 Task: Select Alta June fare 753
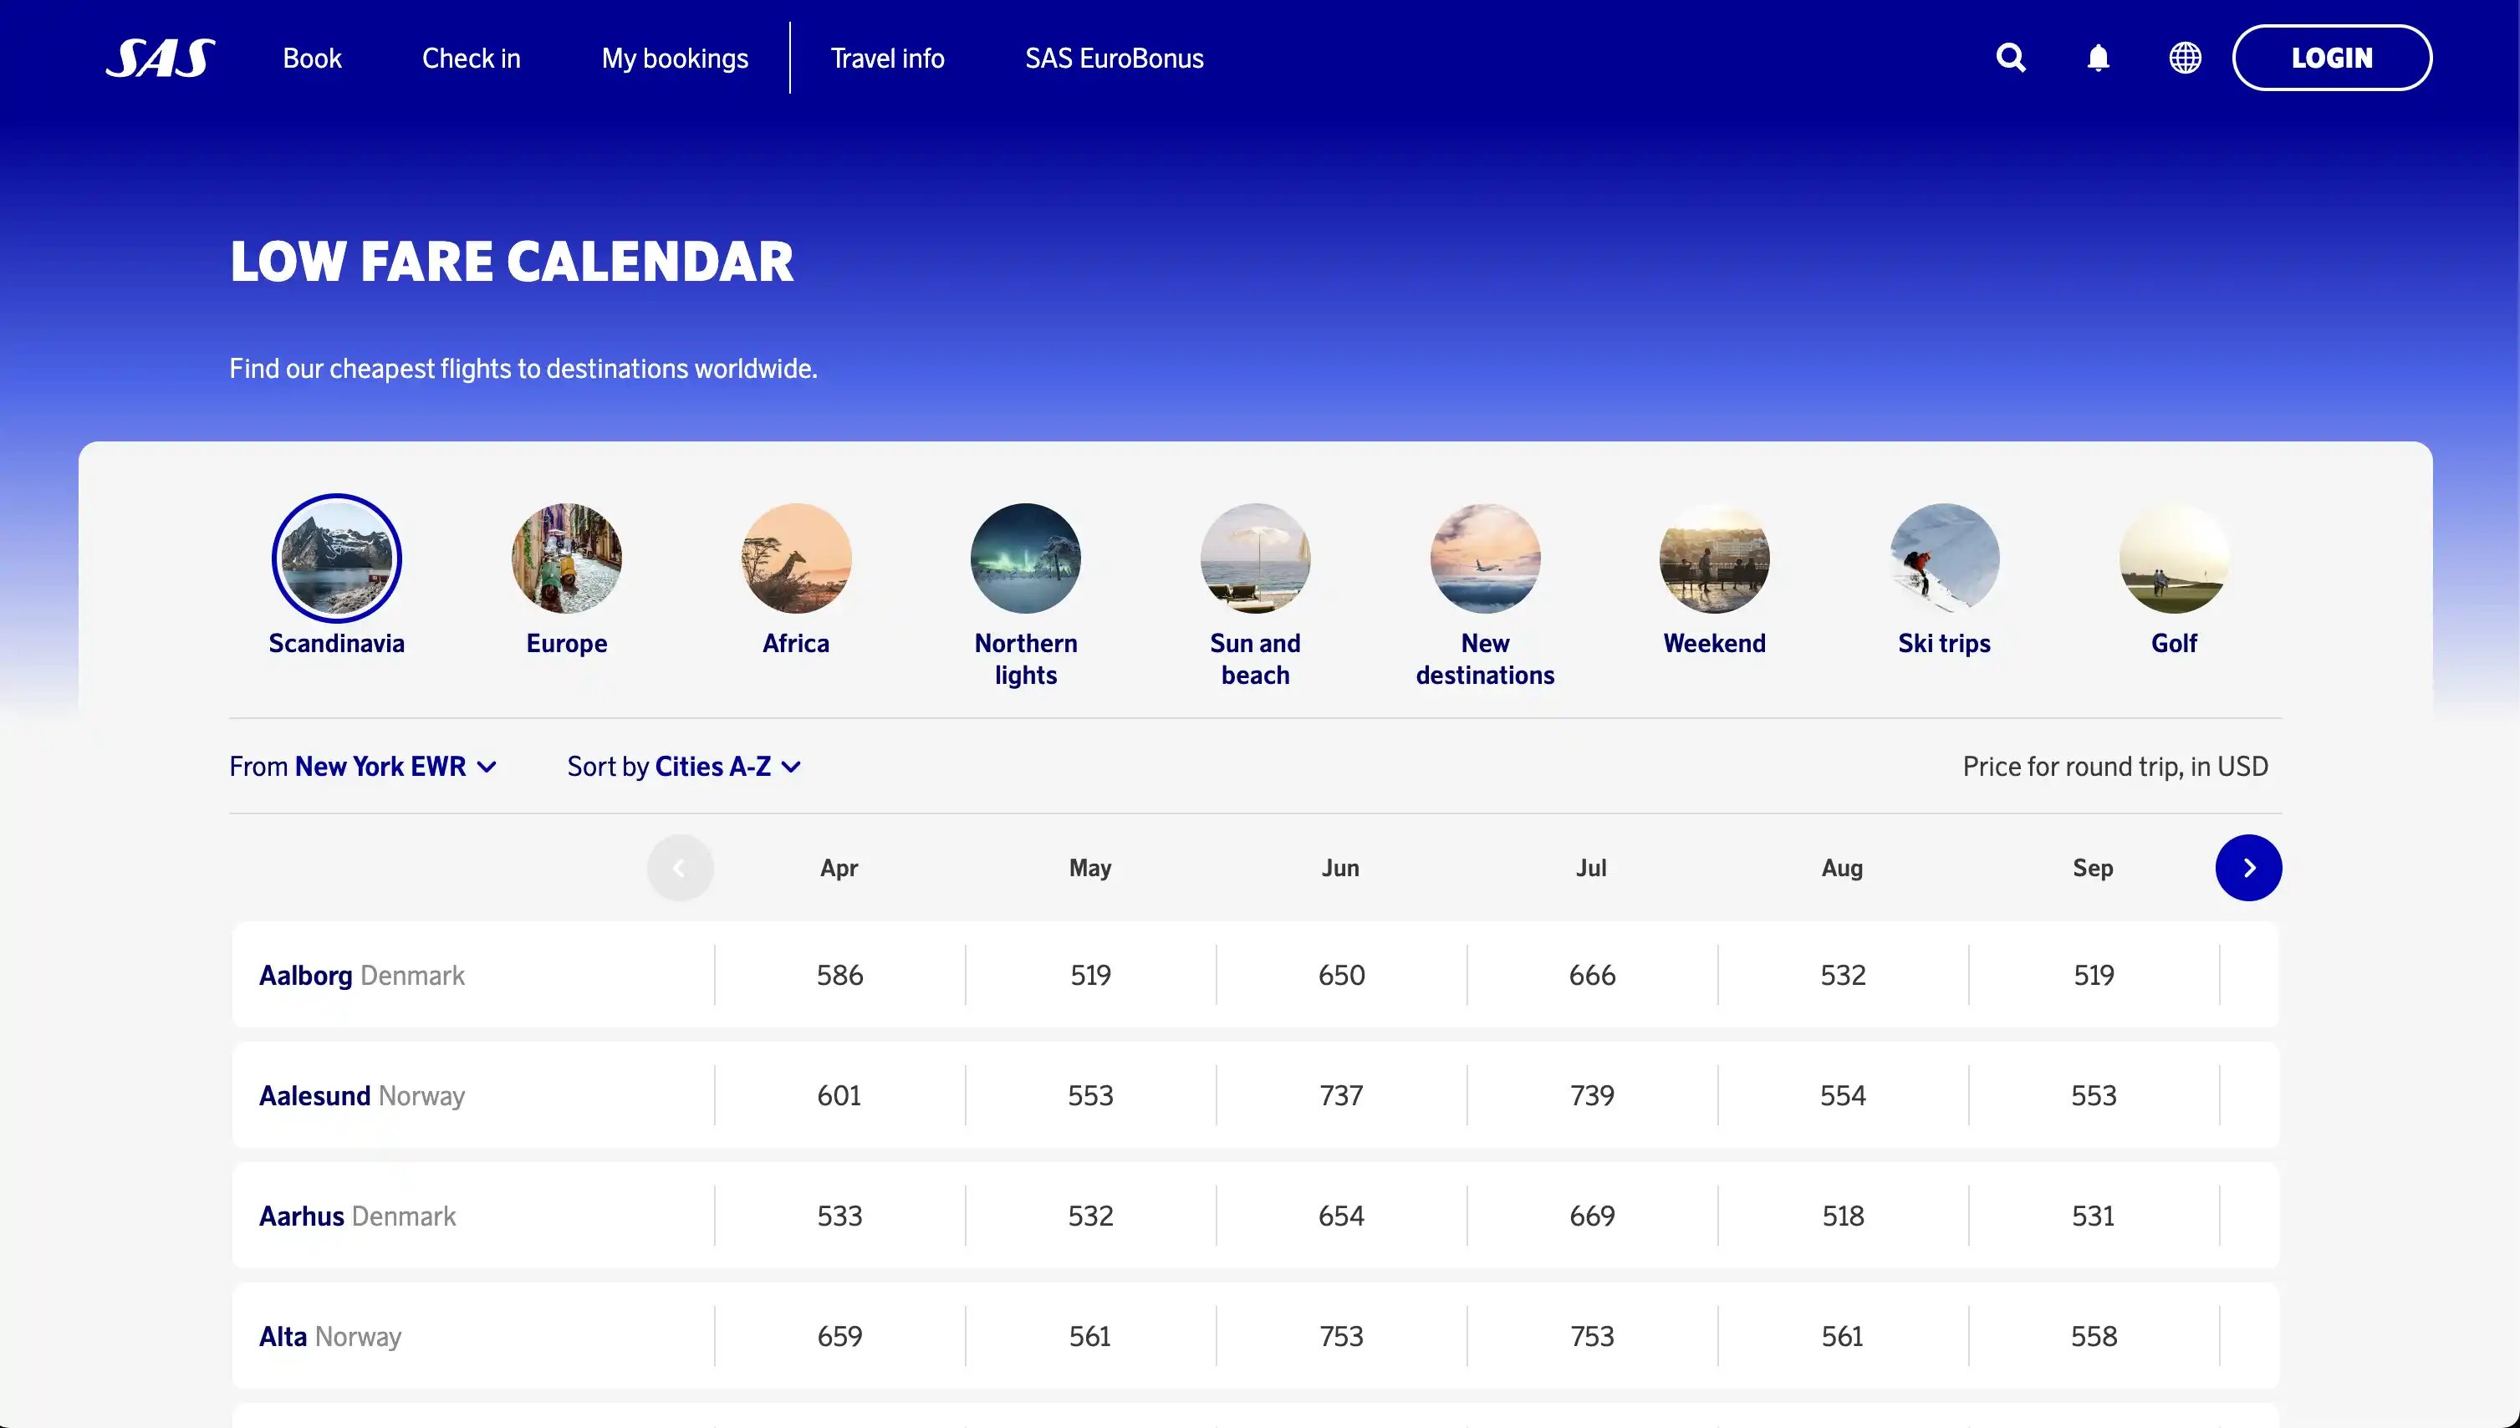1341,1336
